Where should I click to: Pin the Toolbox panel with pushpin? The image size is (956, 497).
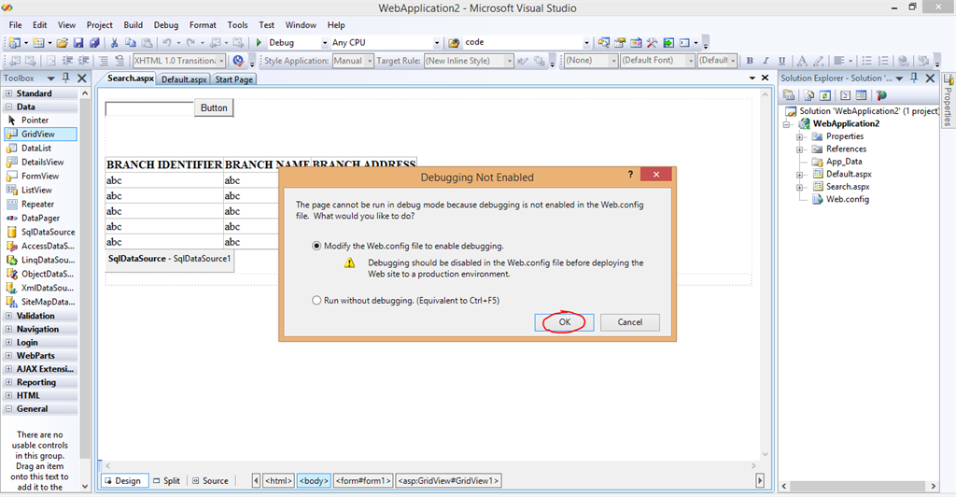[x=66, y=78]
